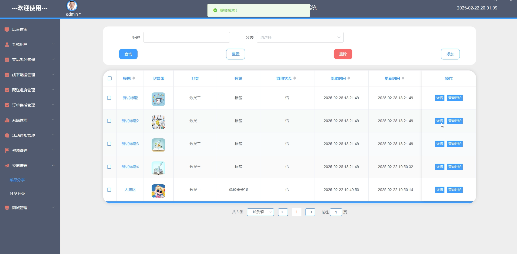Screen dimensions: 517x254
Task: Click 查看评论 for 测试标题3
Action: (455, 144)
